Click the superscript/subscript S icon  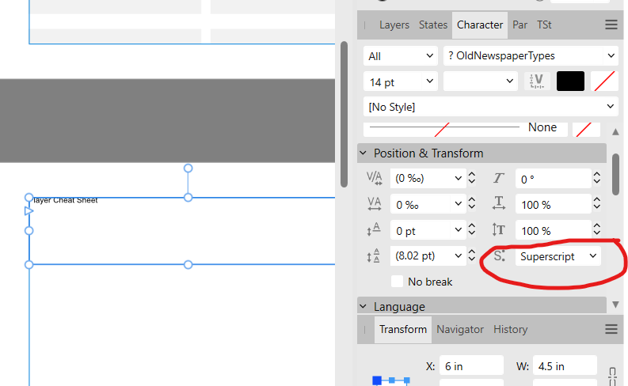tap(500, 256)
